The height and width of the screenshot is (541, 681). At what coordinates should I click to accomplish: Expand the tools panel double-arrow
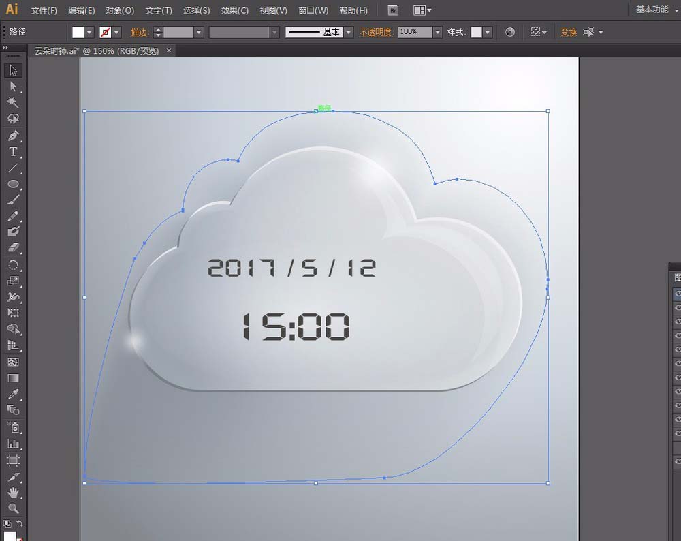click(x=5, y=48)
